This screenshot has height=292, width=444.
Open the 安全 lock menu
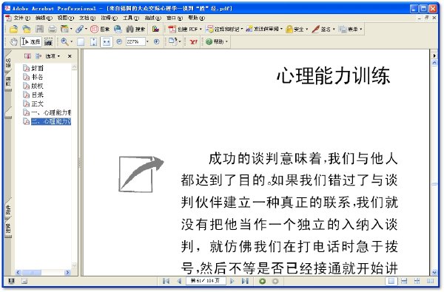click(297, 29)
